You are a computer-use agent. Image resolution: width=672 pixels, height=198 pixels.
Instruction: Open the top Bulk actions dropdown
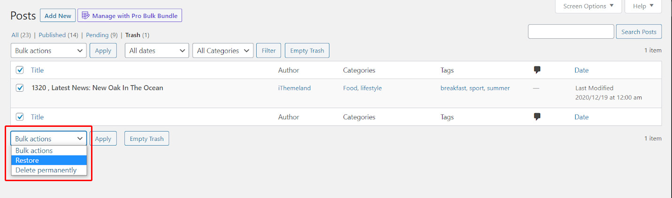(49, 51)
